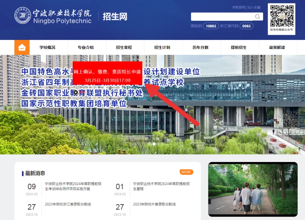Screen dimensions: 305x220
Task: Go to the 招生计划 menu item
Action: click(x=162, y=48)
